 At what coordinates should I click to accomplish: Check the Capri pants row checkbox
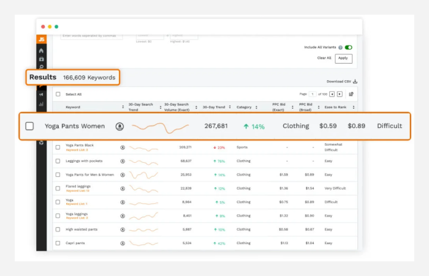pyautogui.click(x=58, y=243)
